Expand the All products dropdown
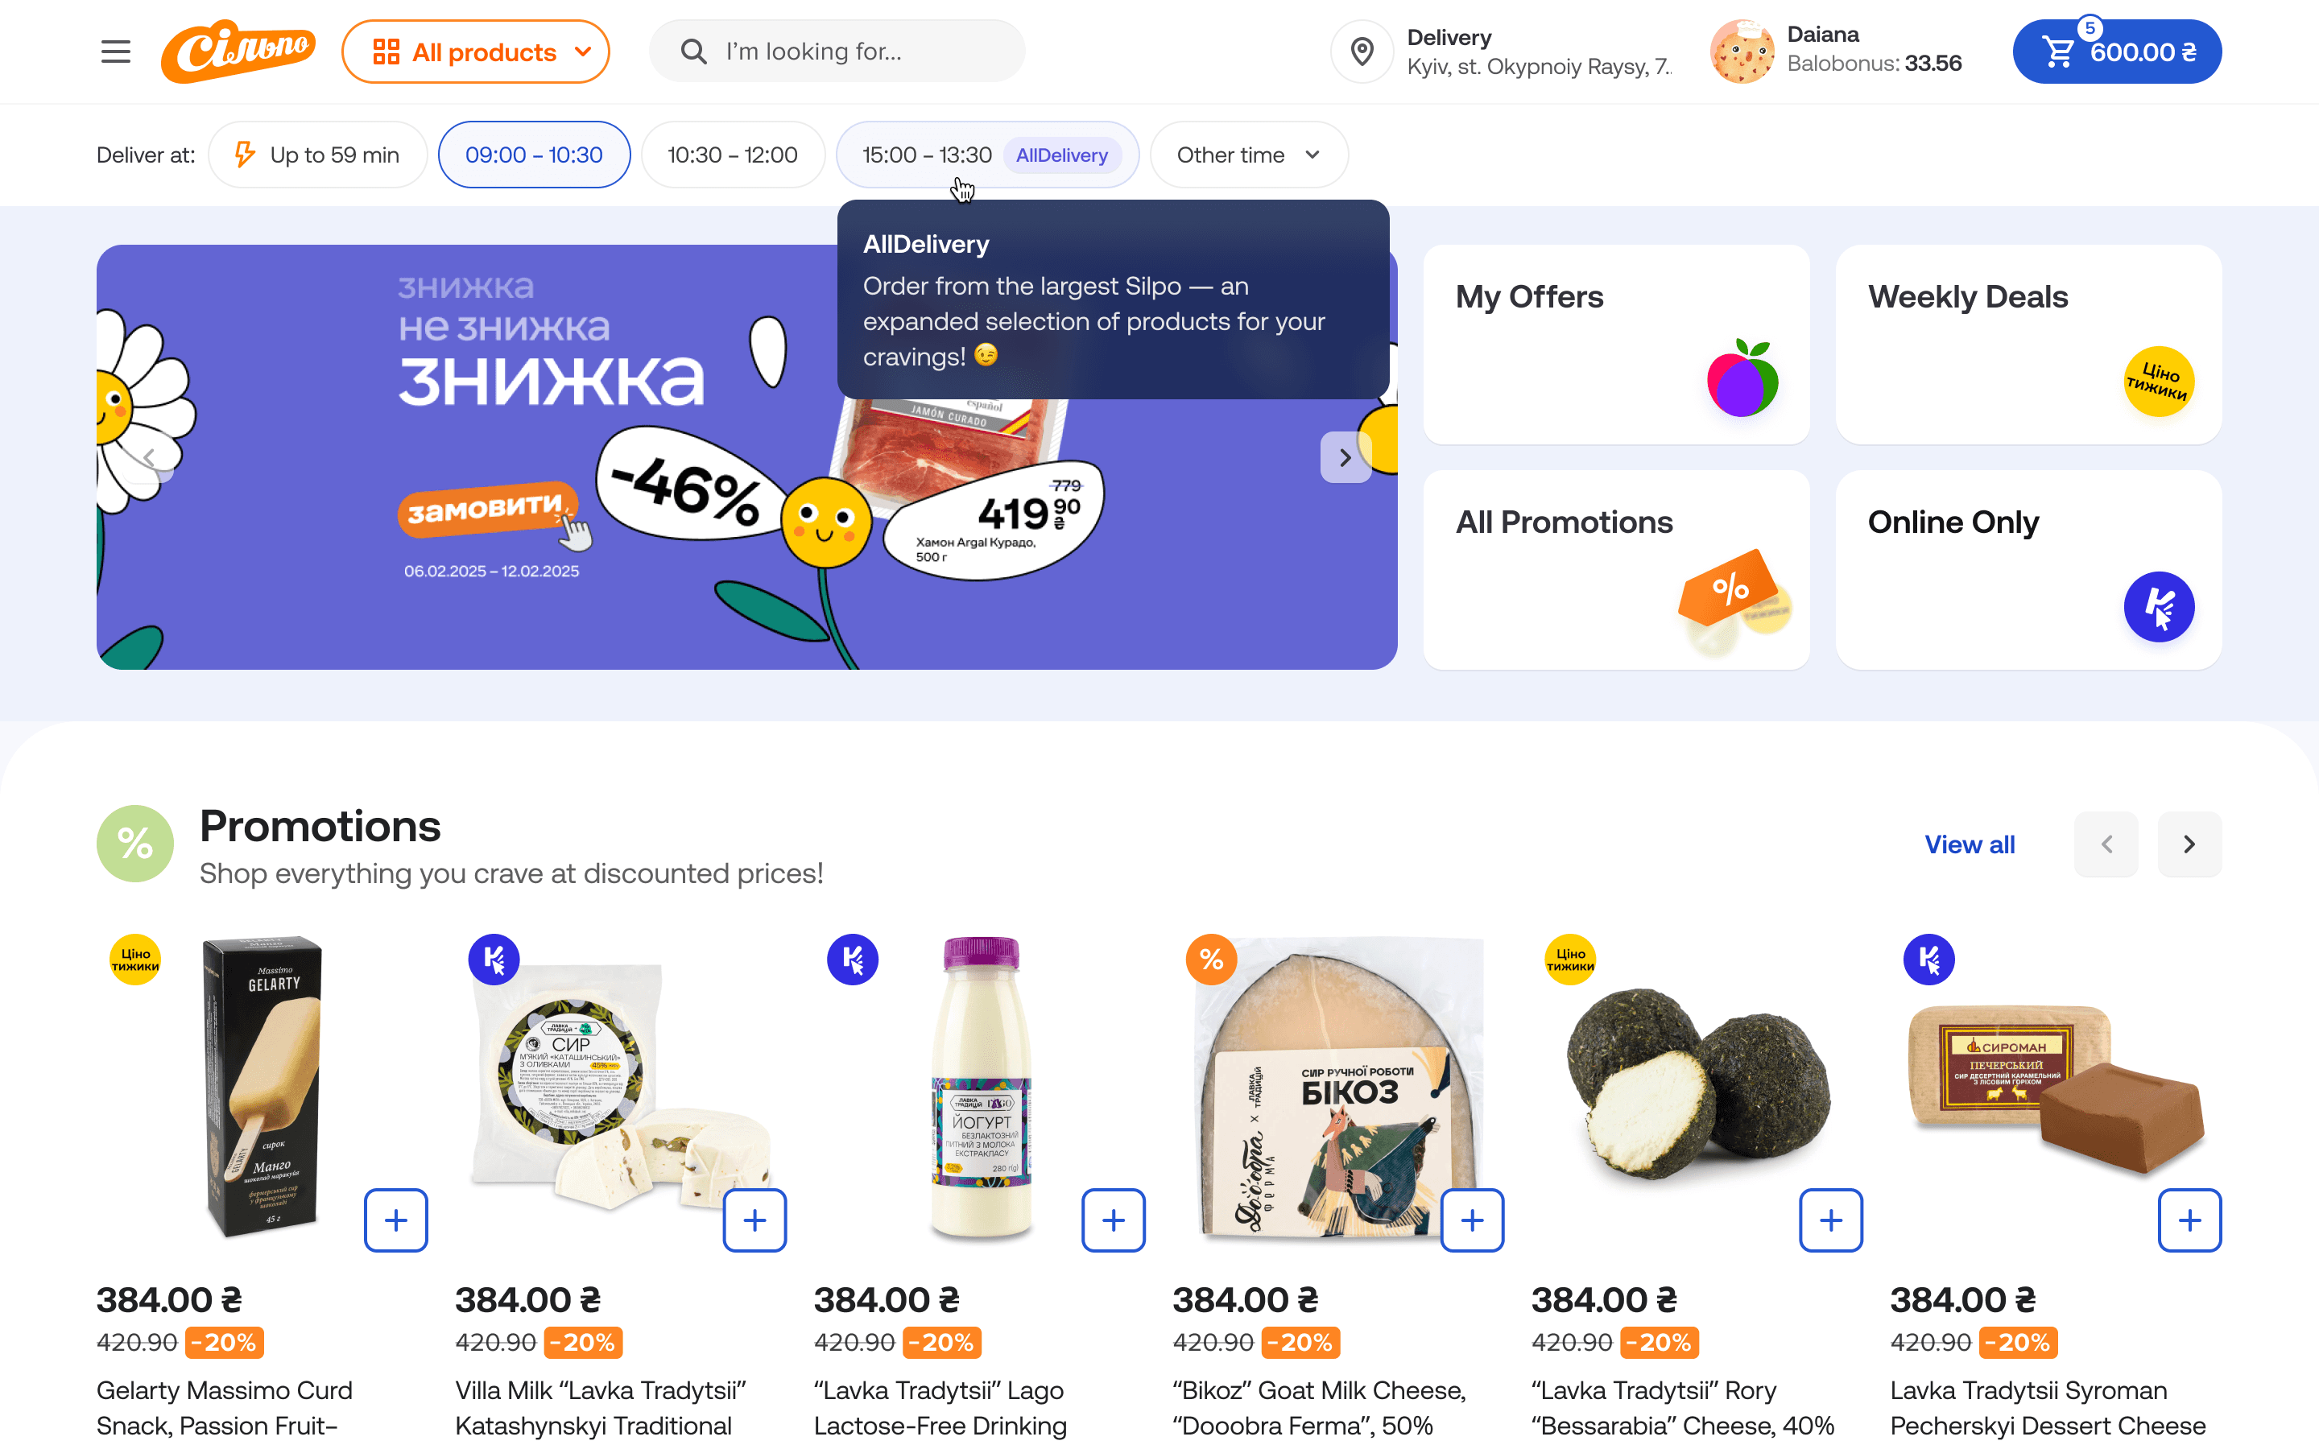 (x=475, y=52)
